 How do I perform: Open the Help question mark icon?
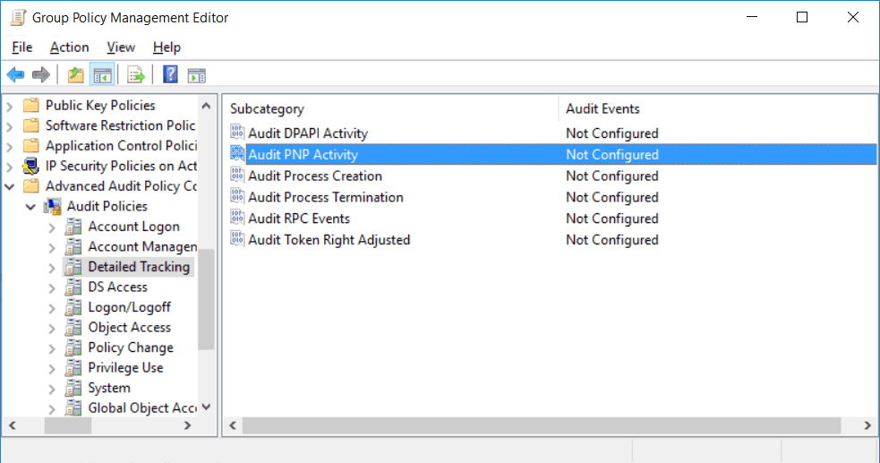(170, 74)
